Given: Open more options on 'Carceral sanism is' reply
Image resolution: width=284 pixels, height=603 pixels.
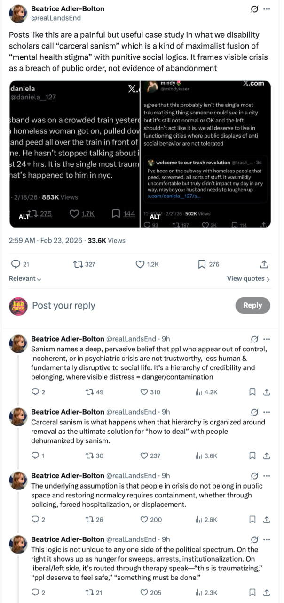Looking at the screenshot, I should [x=267, y=412].
